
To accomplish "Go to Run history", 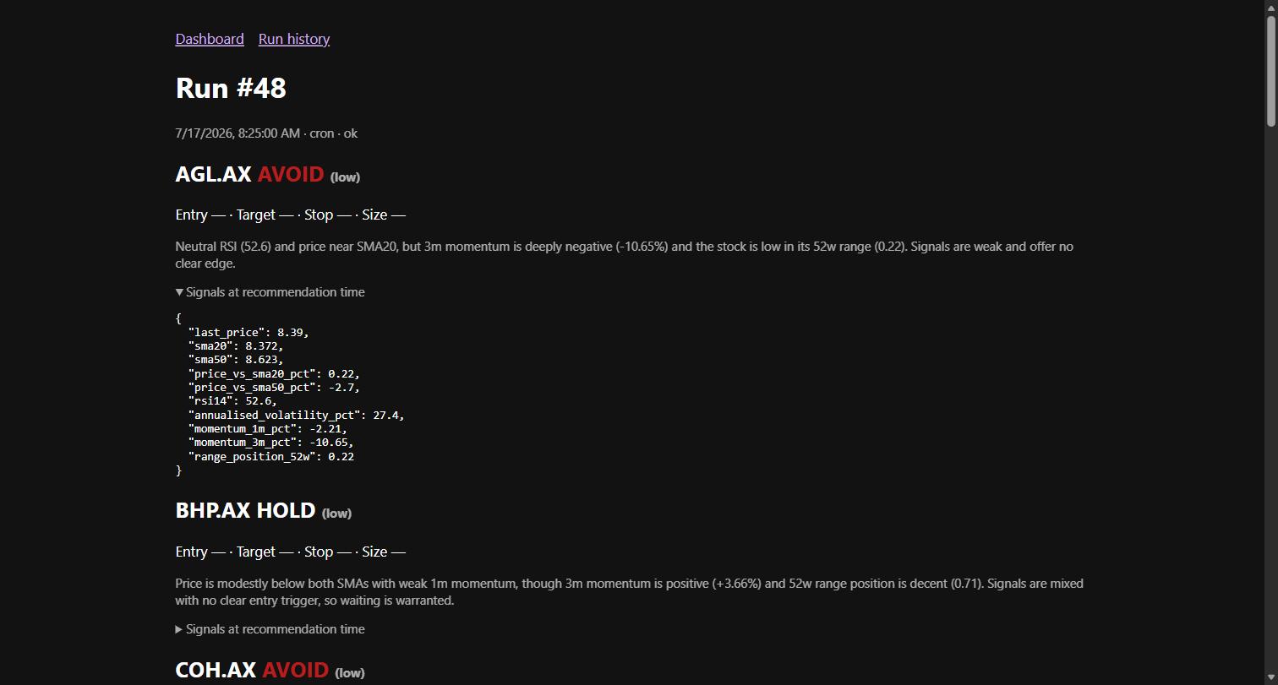I will (294, 39).
